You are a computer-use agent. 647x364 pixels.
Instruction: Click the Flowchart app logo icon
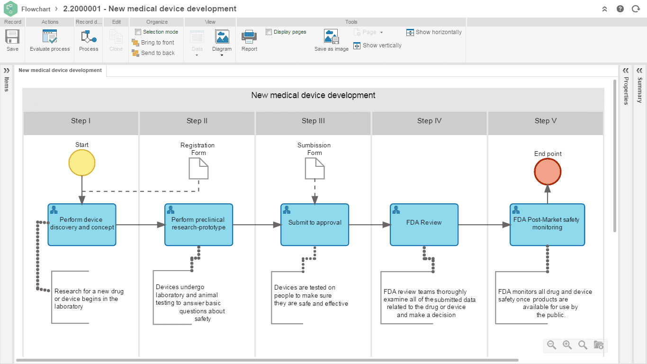[10, 9]
